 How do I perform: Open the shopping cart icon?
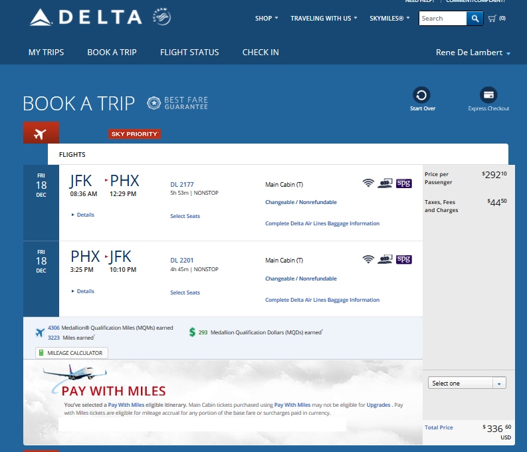(492, 19)
